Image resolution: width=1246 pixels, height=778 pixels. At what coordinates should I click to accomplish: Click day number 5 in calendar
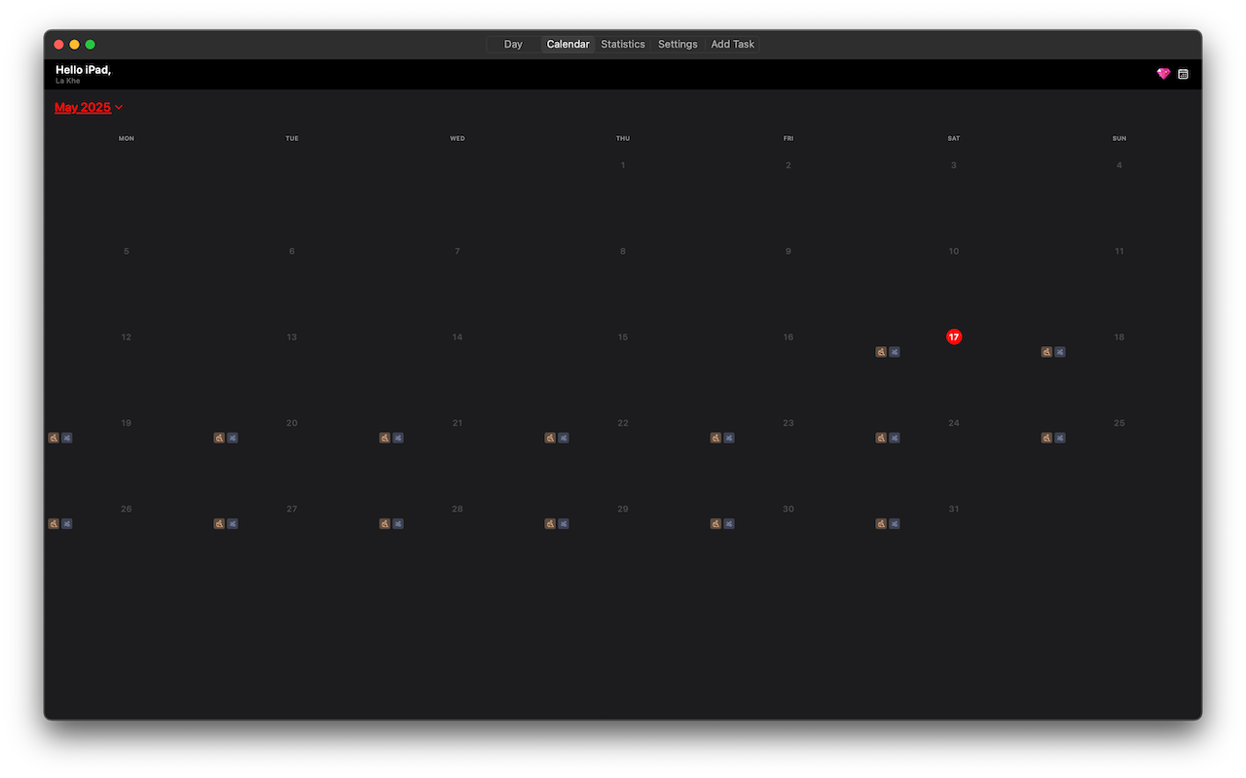(x=127, y=251)
